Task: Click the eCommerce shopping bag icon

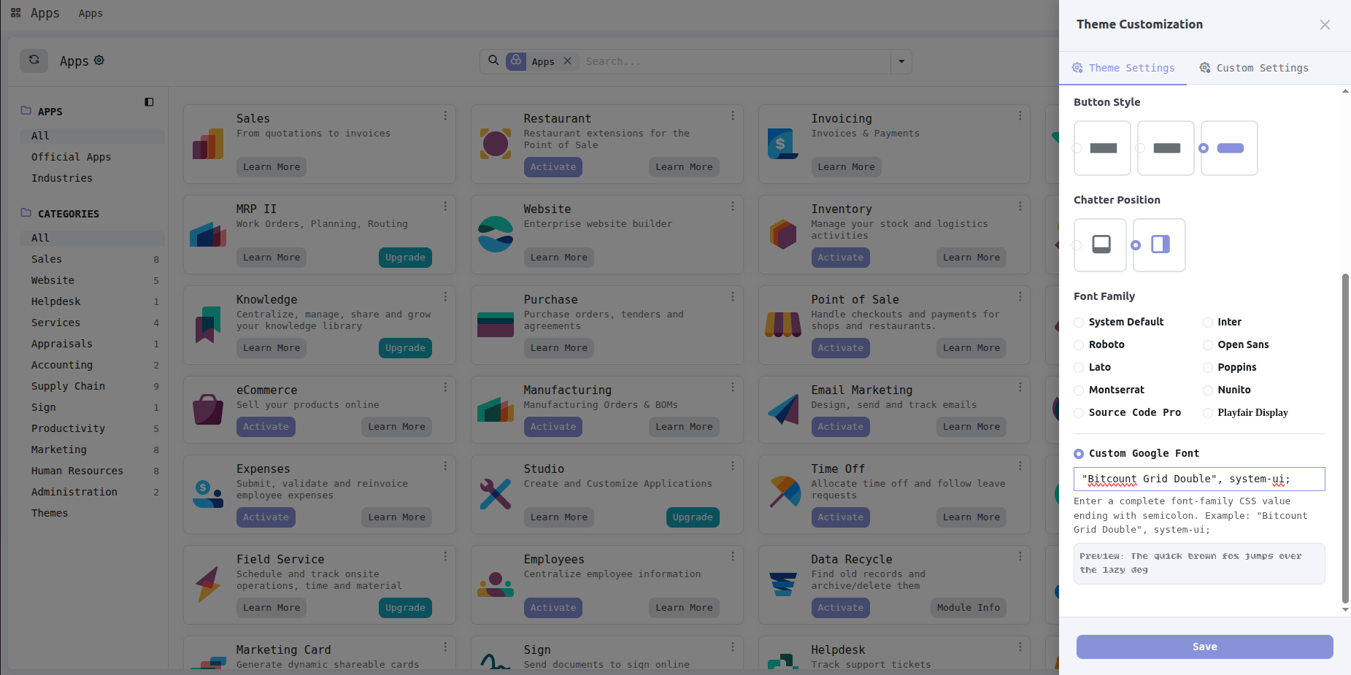Action: (x=208, y=409)
